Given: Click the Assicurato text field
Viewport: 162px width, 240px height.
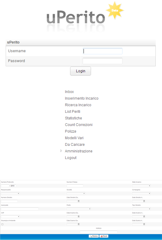Looking at the screenshot, I should pos(20,209).
